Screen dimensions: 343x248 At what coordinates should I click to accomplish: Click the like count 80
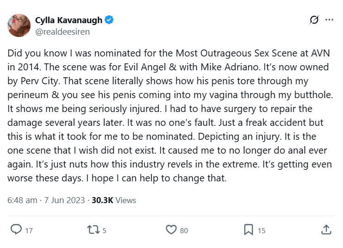[184, 230]
